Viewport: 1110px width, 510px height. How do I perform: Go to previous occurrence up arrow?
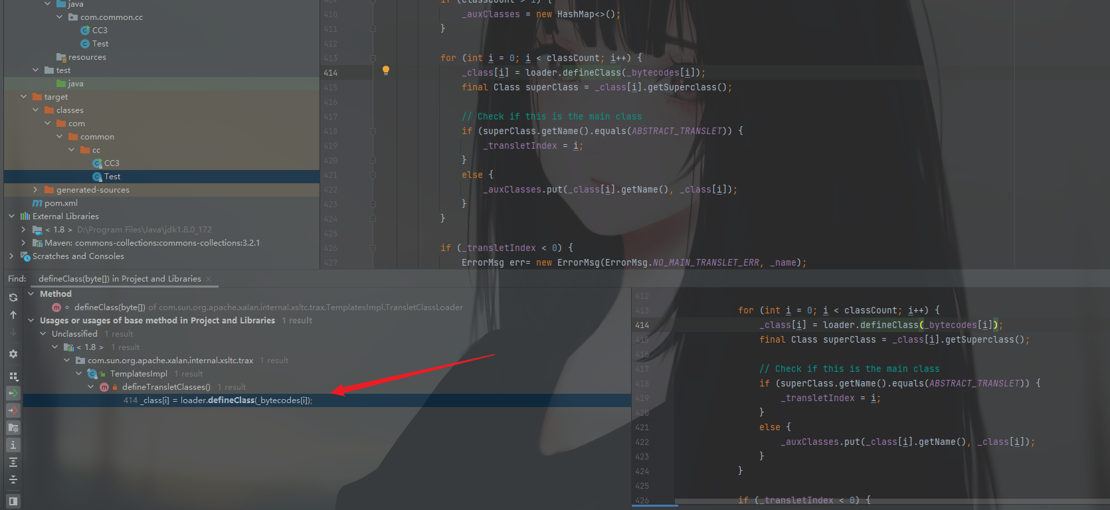pos(13,315)
